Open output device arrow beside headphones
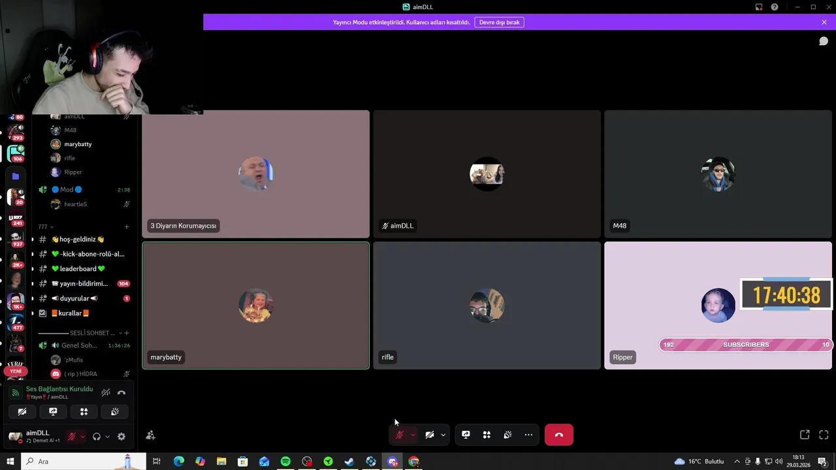 click(107, 437)
